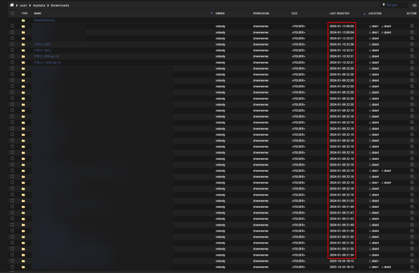Sort the list by TYPE column header

click(25, 13)
